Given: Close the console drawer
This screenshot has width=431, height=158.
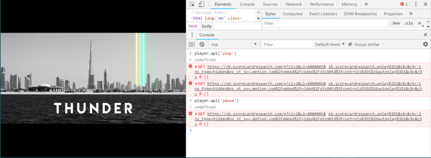Looking at the screenshot, I should pos(425,35).
